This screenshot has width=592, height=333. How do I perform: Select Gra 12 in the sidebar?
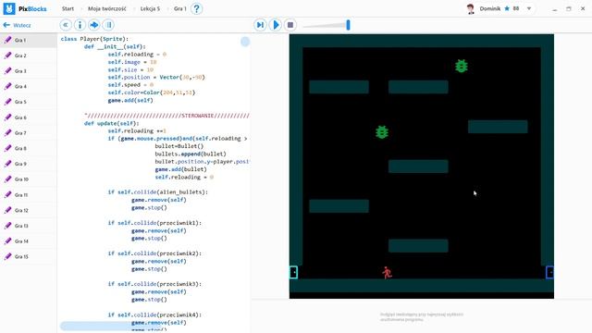click(x=29, y=210)
